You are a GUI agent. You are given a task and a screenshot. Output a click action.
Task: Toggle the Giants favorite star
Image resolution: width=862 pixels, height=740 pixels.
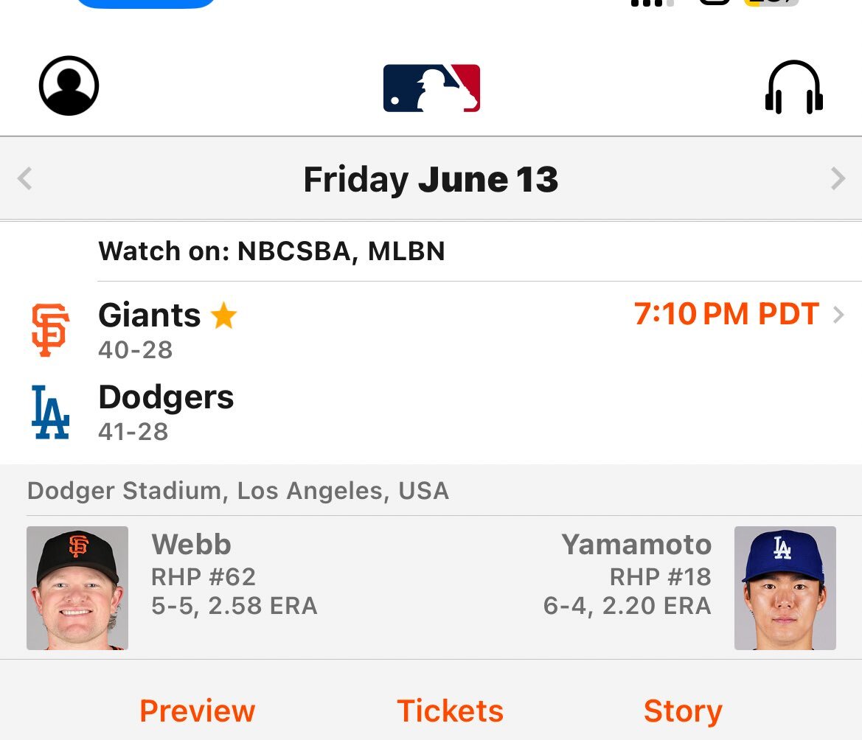pyautogui.click(x=223, y=315)
